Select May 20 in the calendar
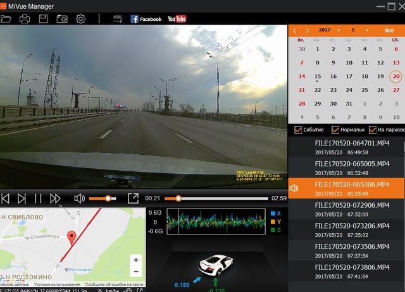Screen dimensions: 405x292 click(396, 76)
